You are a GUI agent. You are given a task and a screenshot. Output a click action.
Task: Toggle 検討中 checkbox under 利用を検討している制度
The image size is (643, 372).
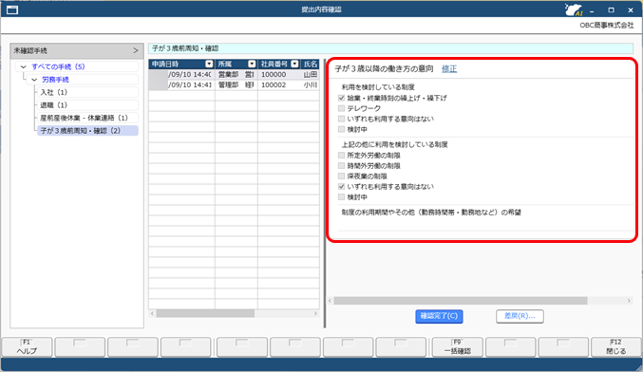[x=341, y=129]
